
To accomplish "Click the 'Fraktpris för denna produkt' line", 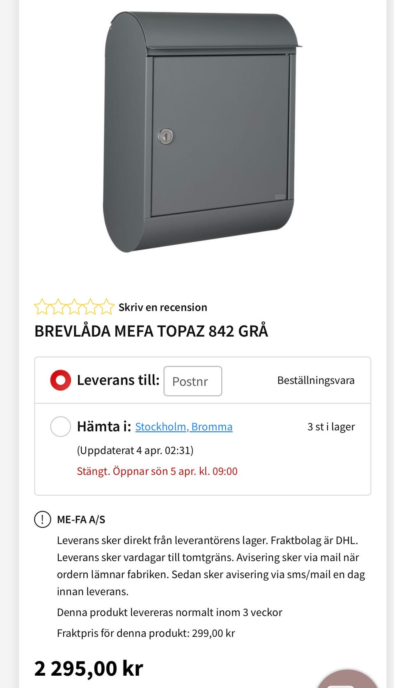I will point(146,633).
